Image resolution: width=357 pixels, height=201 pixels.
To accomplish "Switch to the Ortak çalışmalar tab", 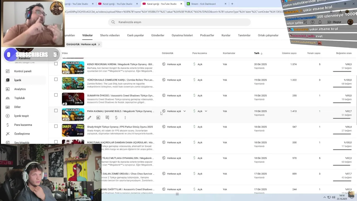I will tap(268, 35).
